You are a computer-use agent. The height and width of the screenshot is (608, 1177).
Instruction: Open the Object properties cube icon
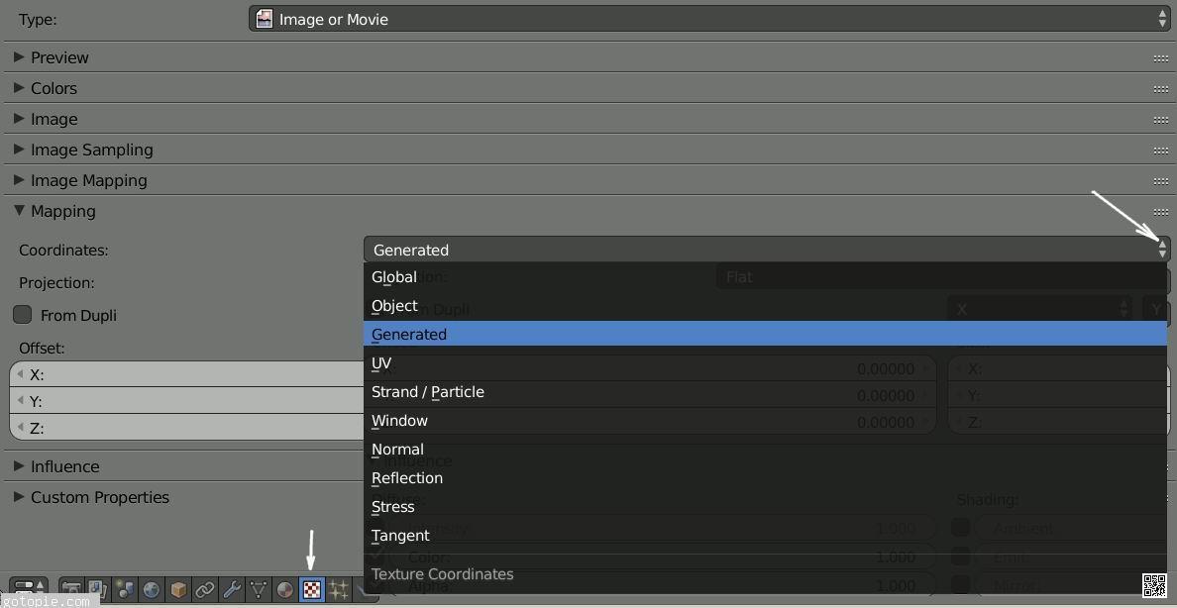point(178,590)
